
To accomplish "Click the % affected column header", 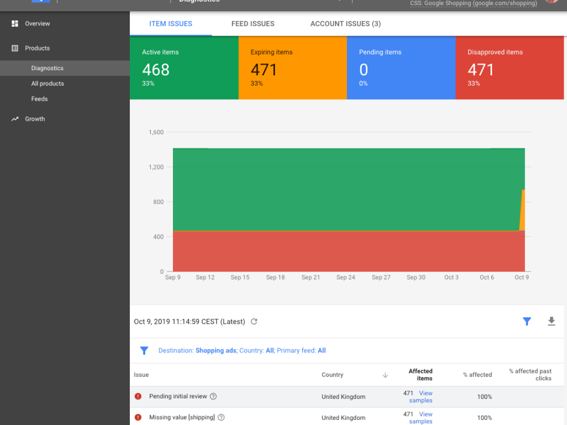I will [477, 375].
